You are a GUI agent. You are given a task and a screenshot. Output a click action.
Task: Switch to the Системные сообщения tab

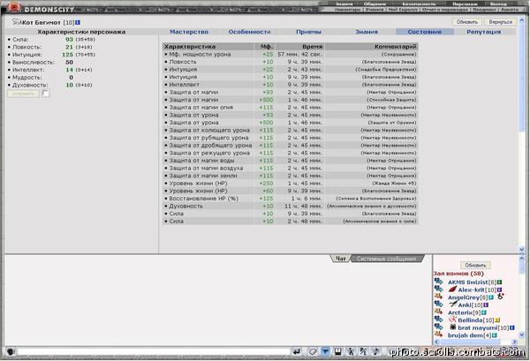(x=386, y=259)
